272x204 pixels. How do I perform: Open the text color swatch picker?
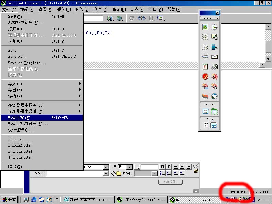point(137,167)
